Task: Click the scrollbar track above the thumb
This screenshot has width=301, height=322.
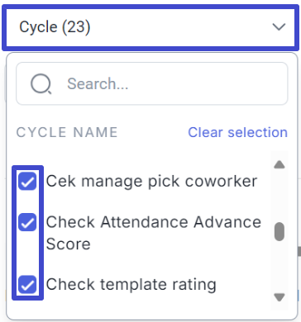Action: coord(279,196)
